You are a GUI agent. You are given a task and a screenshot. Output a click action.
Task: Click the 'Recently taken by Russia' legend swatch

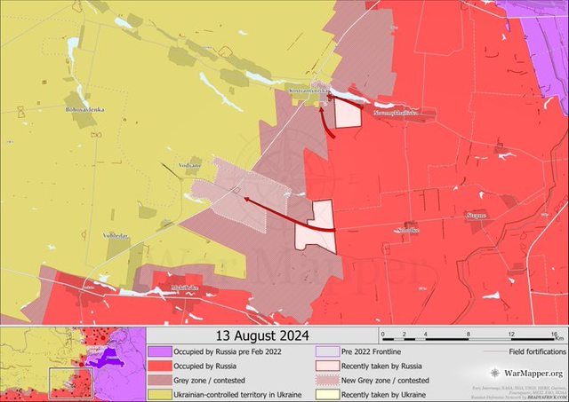[326, 365]
